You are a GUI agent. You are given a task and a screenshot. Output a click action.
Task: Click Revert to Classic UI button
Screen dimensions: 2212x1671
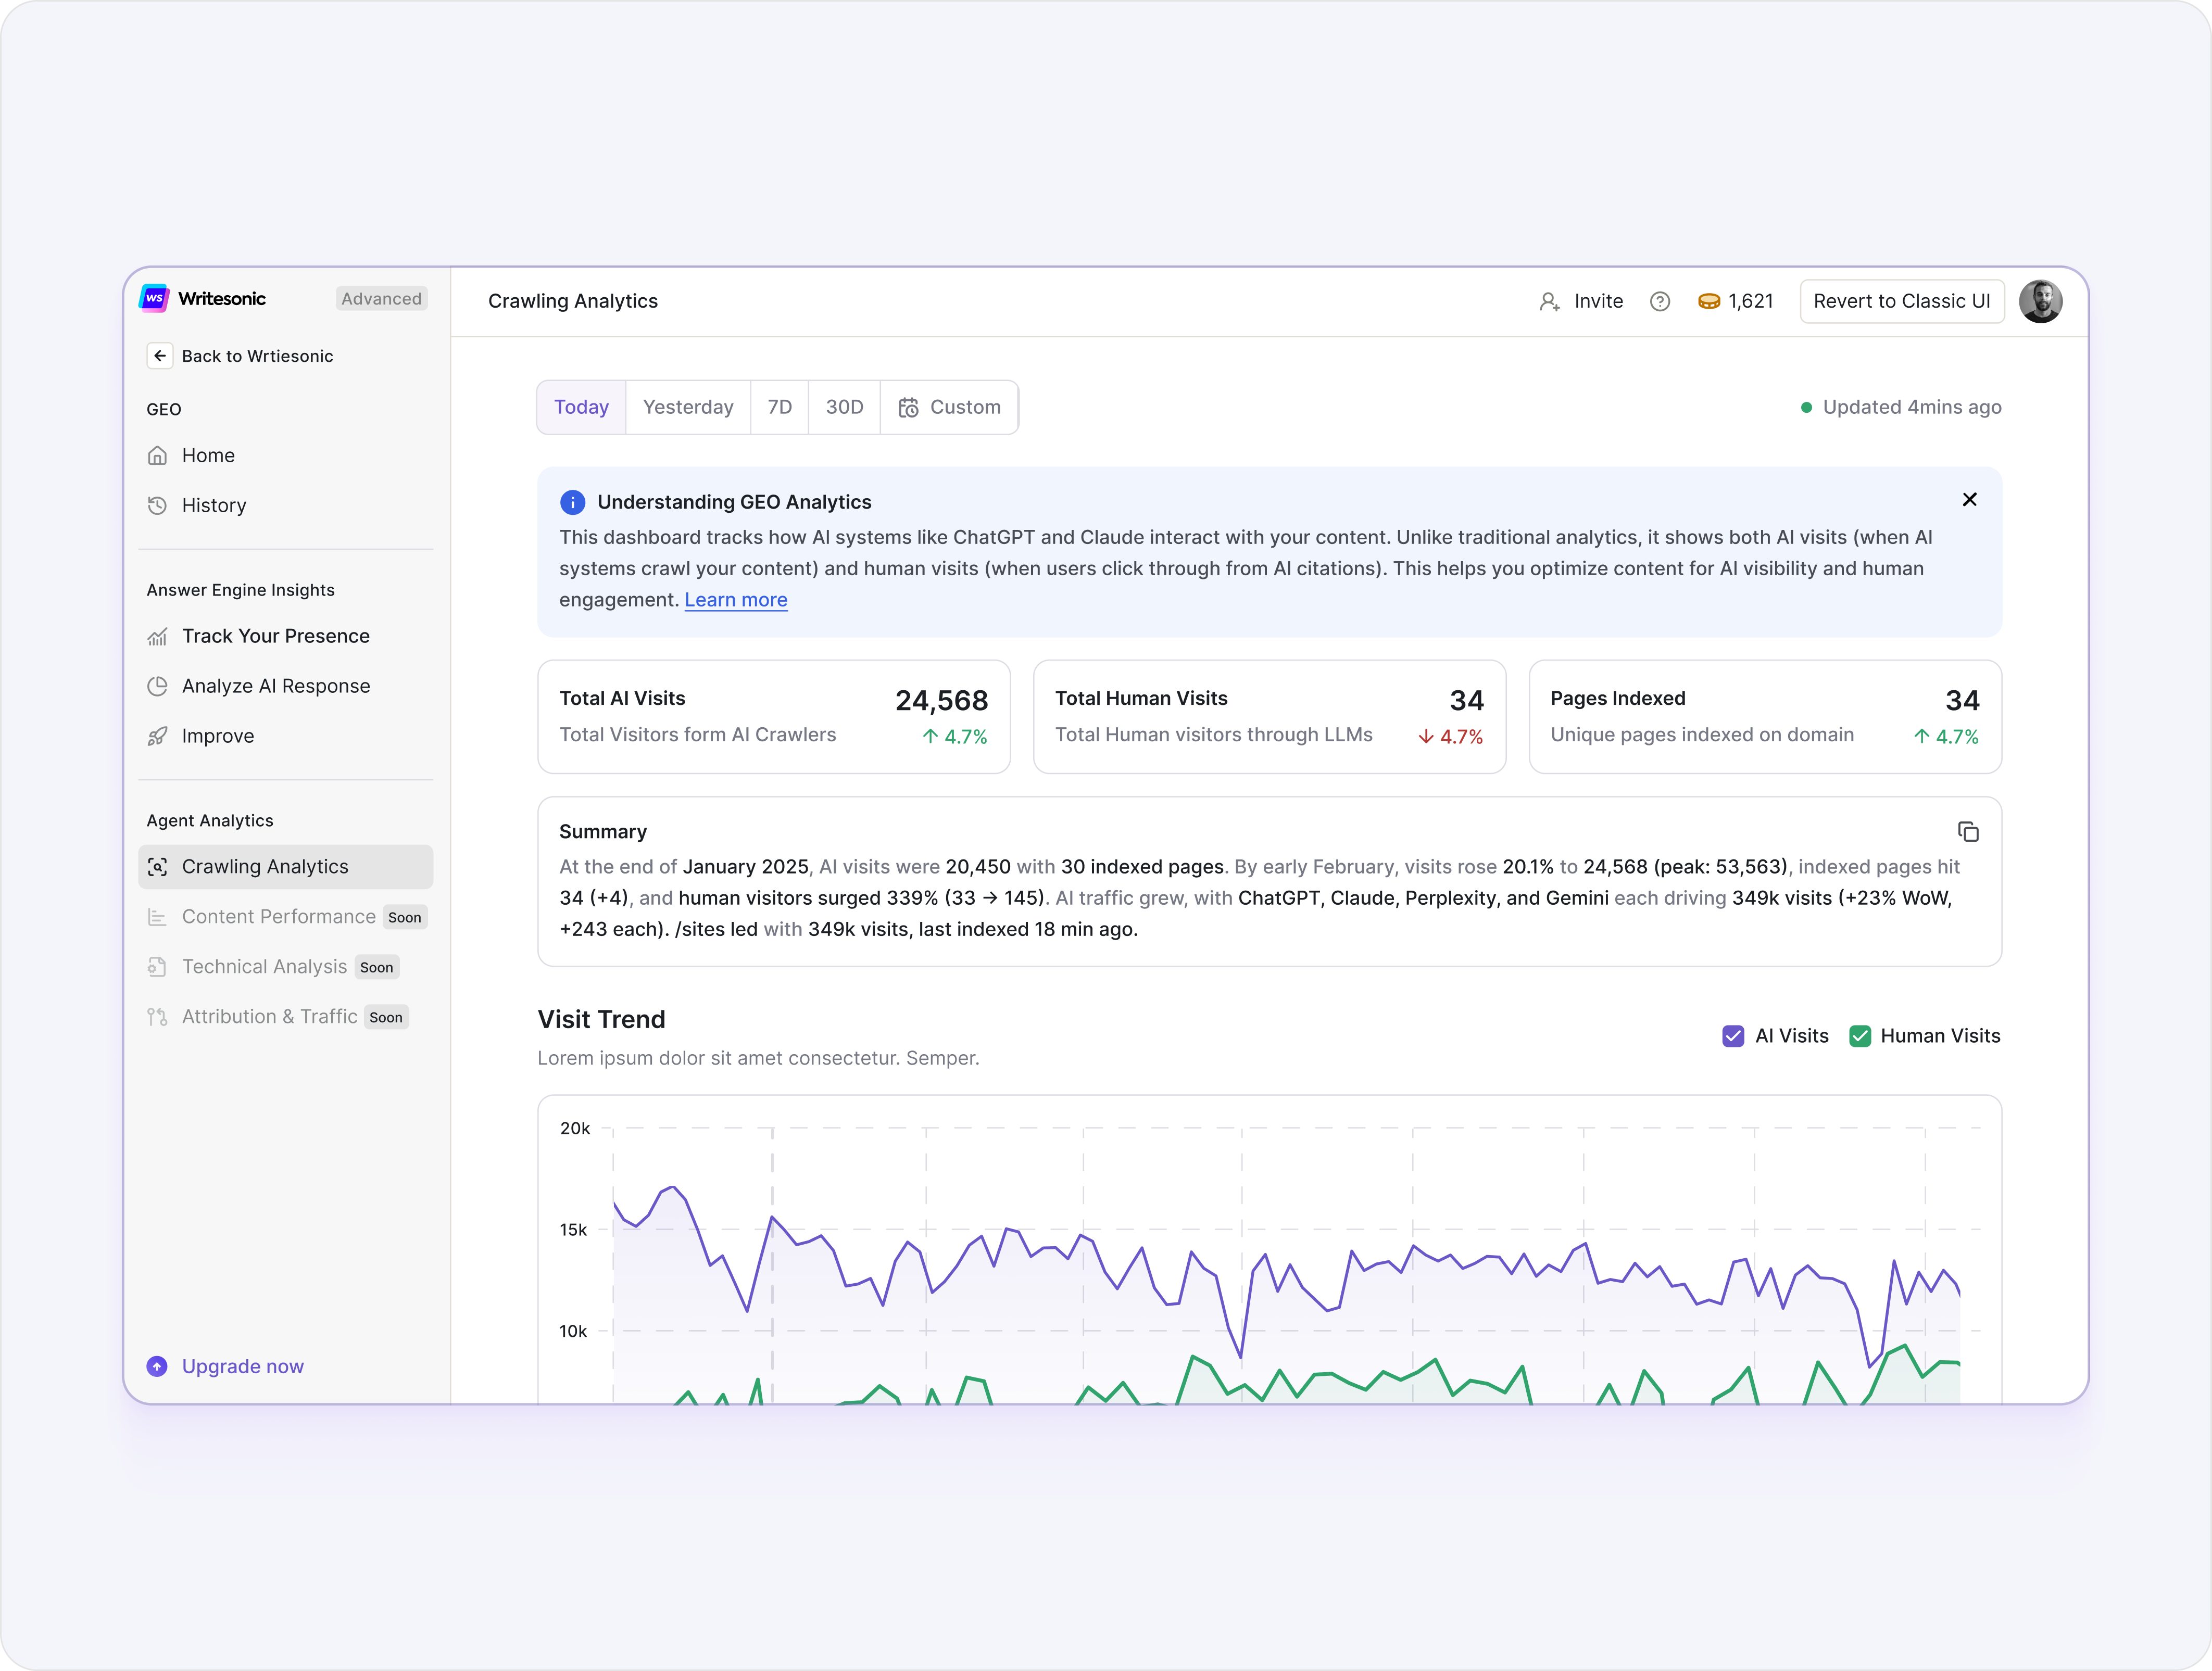(1901, 301)
